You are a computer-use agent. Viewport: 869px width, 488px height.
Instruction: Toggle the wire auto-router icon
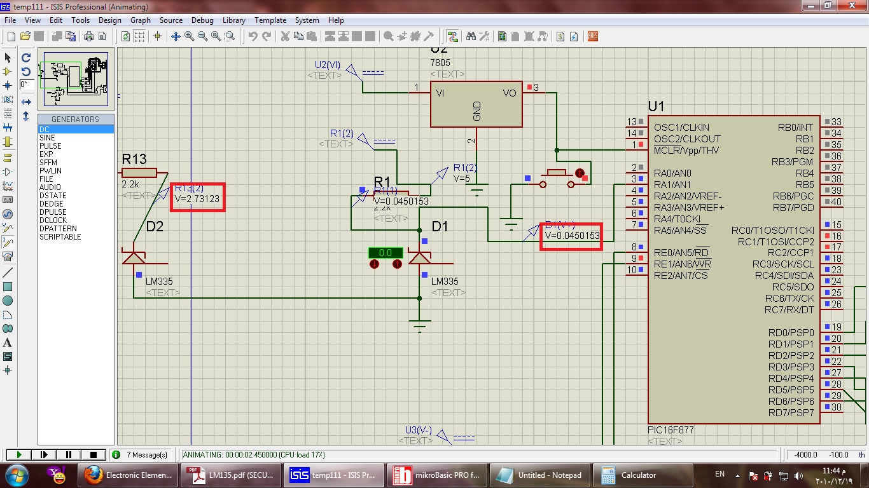[x=453, y=36]
